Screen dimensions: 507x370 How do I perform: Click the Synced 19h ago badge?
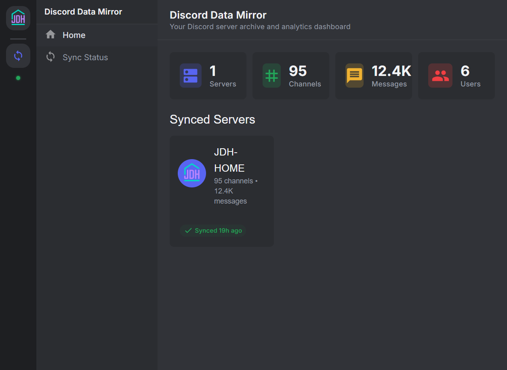pos(213,230)
